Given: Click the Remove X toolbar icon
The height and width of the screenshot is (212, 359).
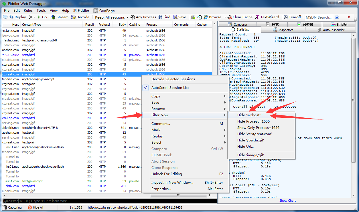Looking at the screenshot, I should 30,17.
